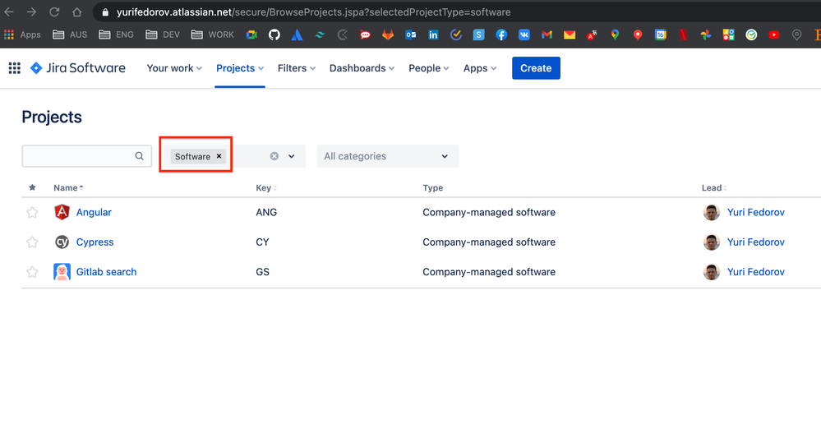
Task: Click the Cypress project avatar
Action: tap(62, 242)
